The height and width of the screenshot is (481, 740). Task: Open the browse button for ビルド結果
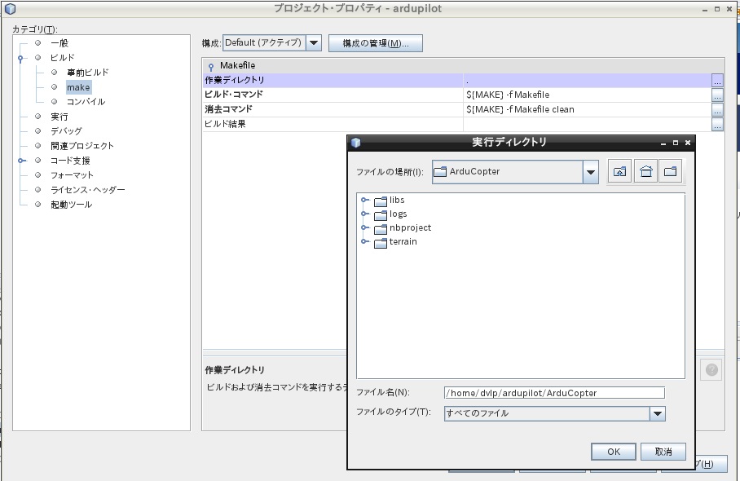point(717,125)
